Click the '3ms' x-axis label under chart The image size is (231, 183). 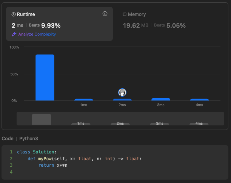click(x=161, y=105)
